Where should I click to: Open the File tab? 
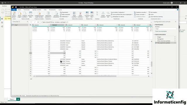pos(14,10)
